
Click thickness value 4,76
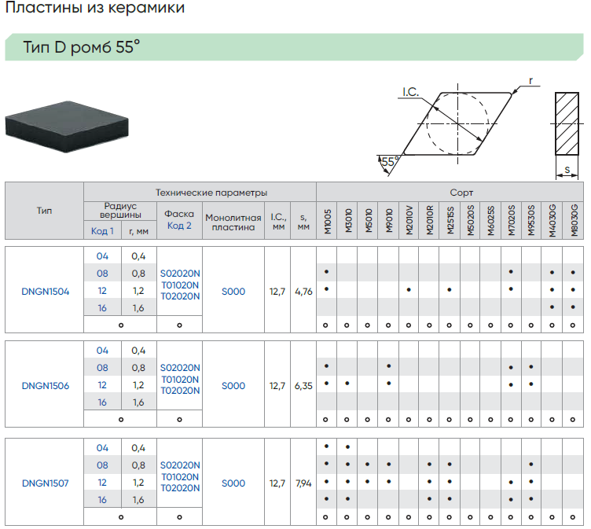pyautogui.click(x=303, y=292)
